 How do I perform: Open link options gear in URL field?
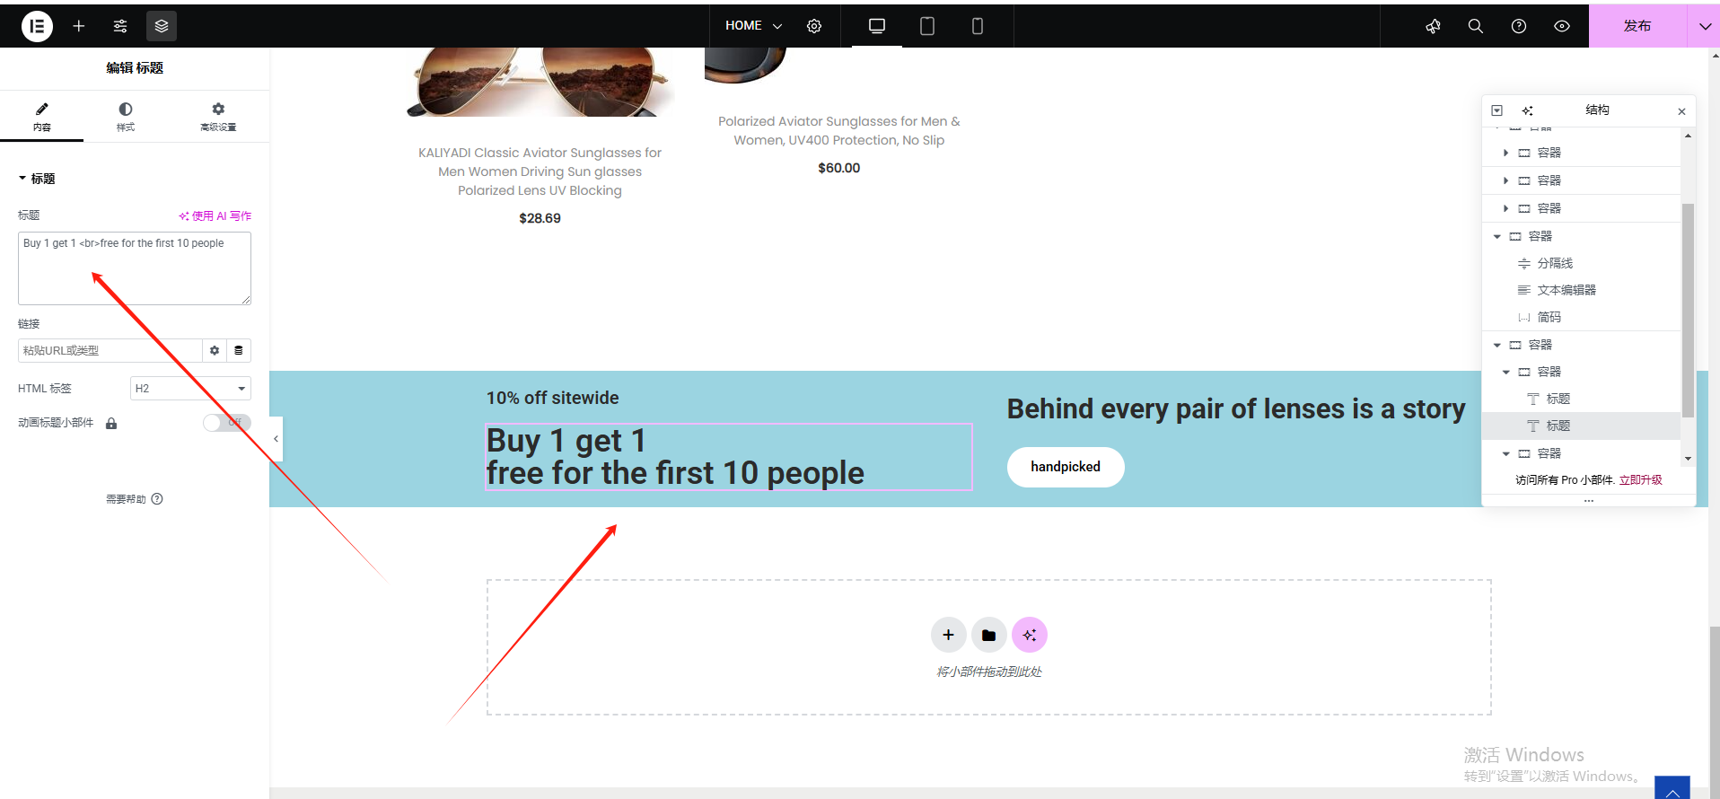[215, 350]
